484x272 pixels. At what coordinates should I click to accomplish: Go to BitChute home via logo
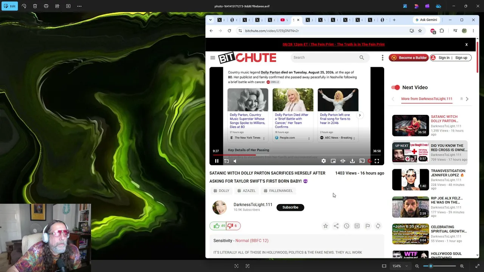pos(247,57)
